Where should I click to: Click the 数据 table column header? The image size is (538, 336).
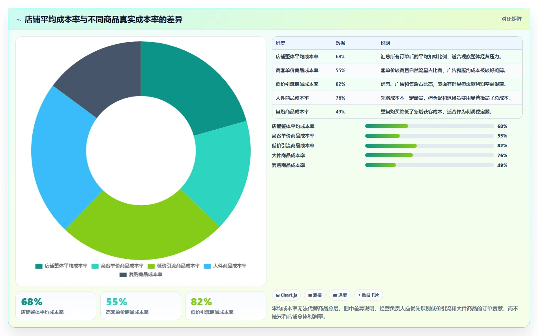pyautogui.click(x=340, y=43)
